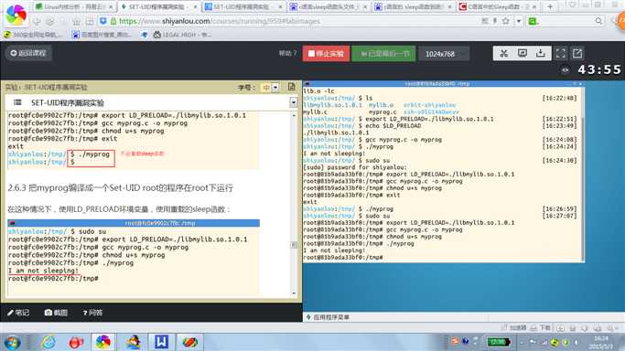Click the taskbar clock
625x351 pixels.
point(601,342)
